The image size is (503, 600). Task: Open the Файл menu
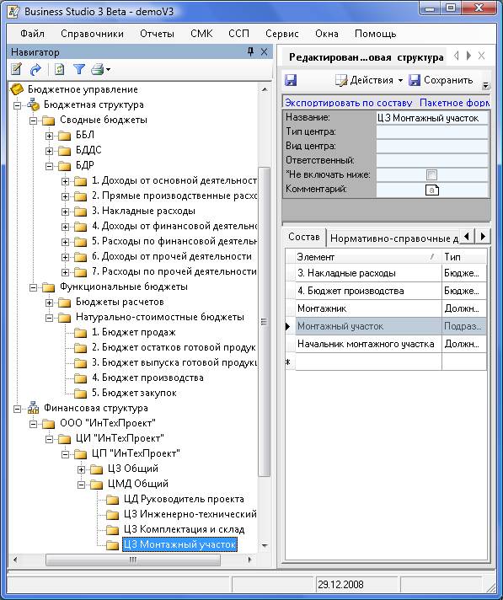click(33, 34)
